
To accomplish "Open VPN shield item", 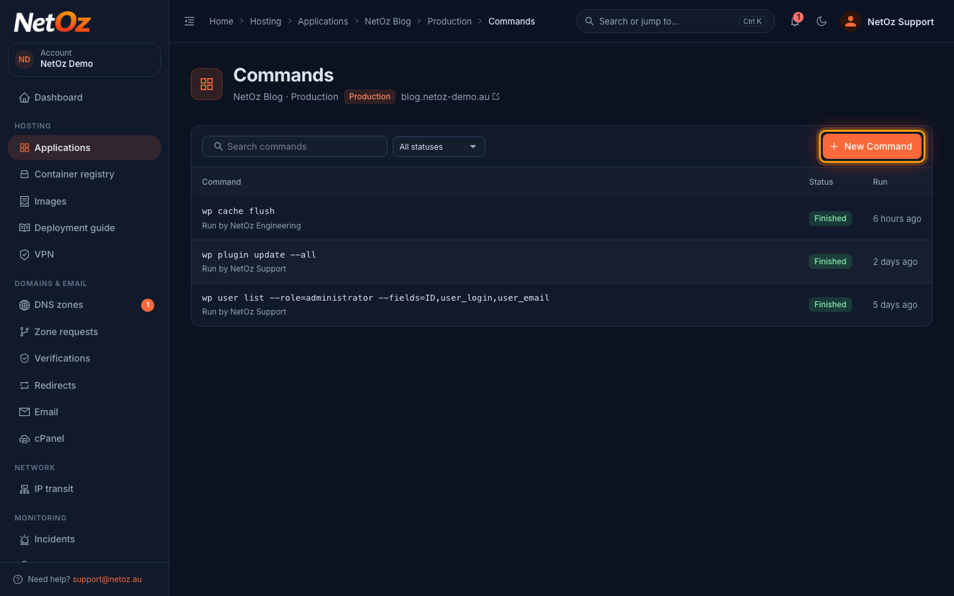I will coord(84,254).
